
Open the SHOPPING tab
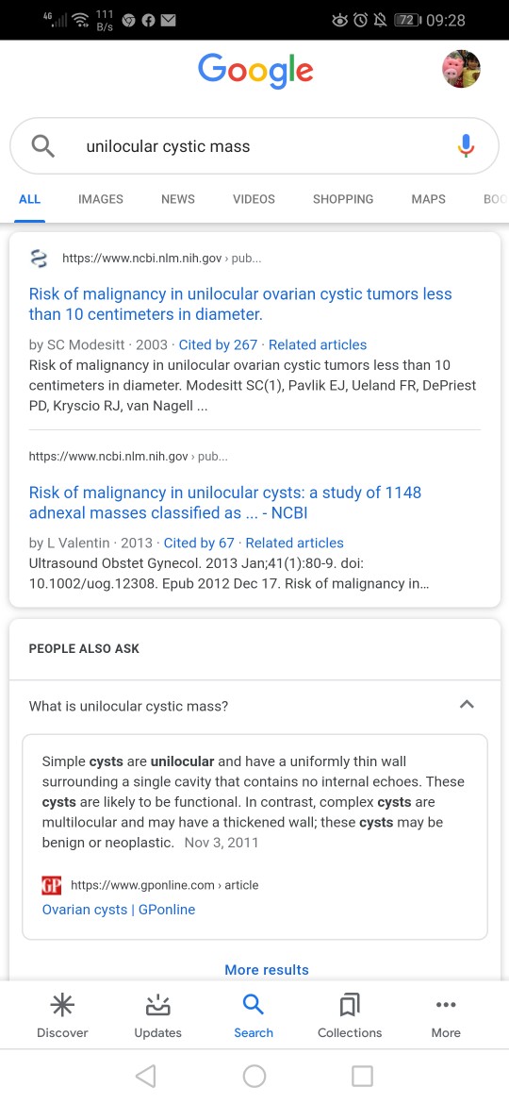pyautogui.click(x=343, y=199)
